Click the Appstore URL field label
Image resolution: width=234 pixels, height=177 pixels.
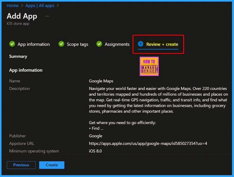pyautogui.click(x=22, y=144)
